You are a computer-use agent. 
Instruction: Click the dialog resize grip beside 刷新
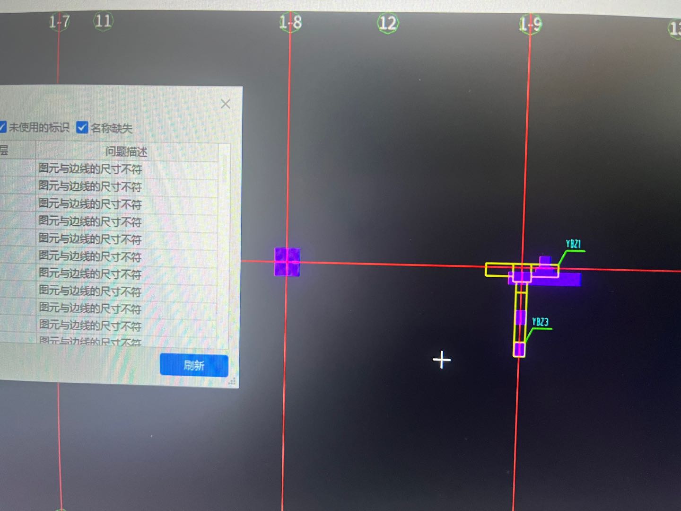(232, 381)
